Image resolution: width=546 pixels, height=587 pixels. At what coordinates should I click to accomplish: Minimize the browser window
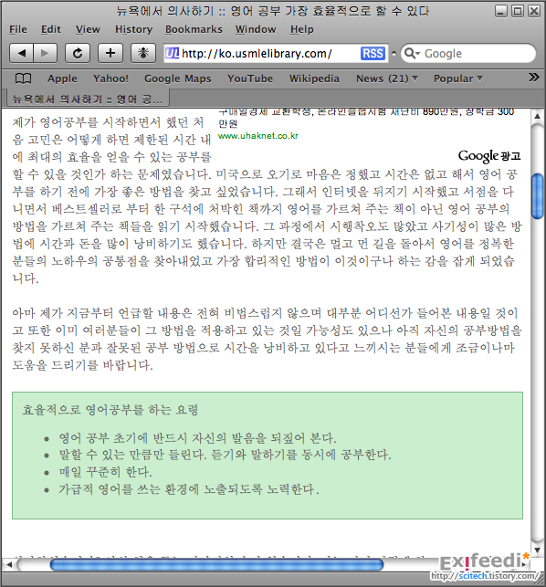click(500, 11)
